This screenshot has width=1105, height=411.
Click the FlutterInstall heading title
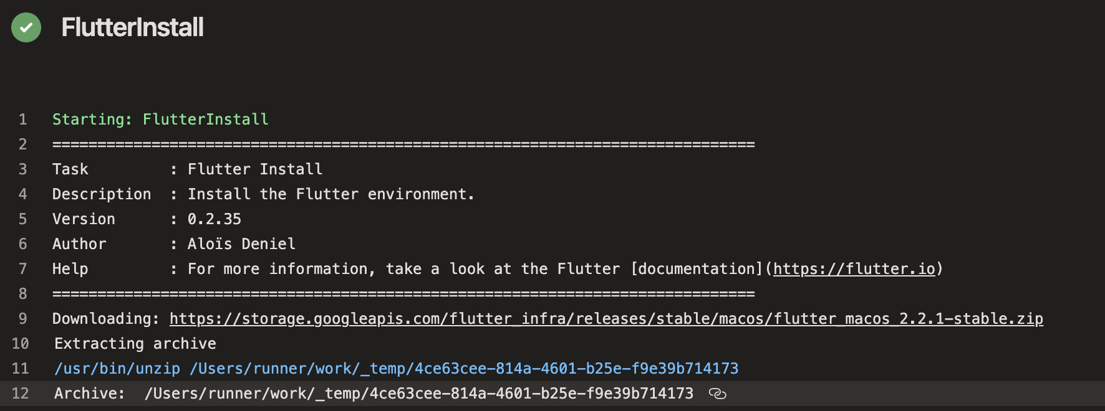coord(132,27)
